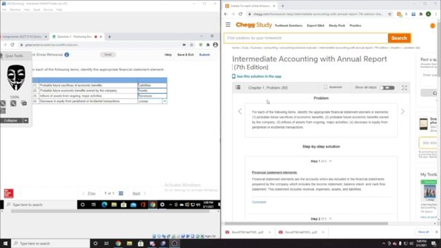Open options for first downloaded PDF
This screenshot has height=248, width=441.
click(x=269, y=232)
